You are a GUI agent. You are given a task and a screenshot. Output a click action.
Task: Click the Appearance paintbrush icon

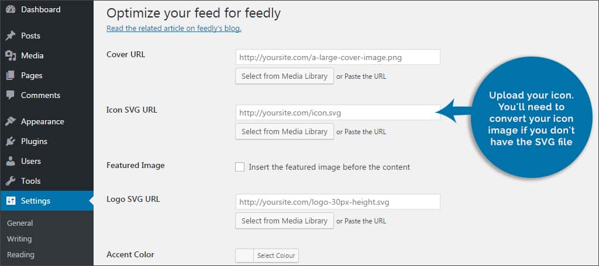[11, 121]
